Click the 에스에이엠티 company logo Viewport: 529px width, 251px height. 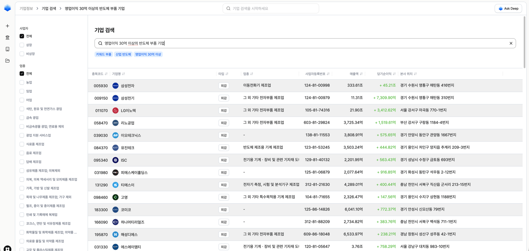(x=115, y=247)
